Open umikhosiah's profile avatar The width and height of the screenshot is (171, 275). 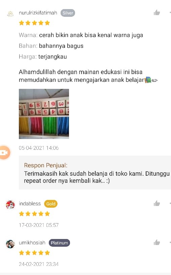click(10, 244)
